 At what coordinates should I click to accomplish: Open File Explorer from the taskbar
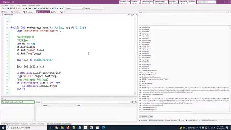(62, 127)
